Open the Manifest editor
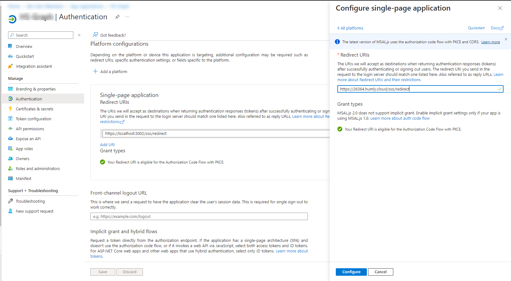511x281 pixels. click(23, 178)
